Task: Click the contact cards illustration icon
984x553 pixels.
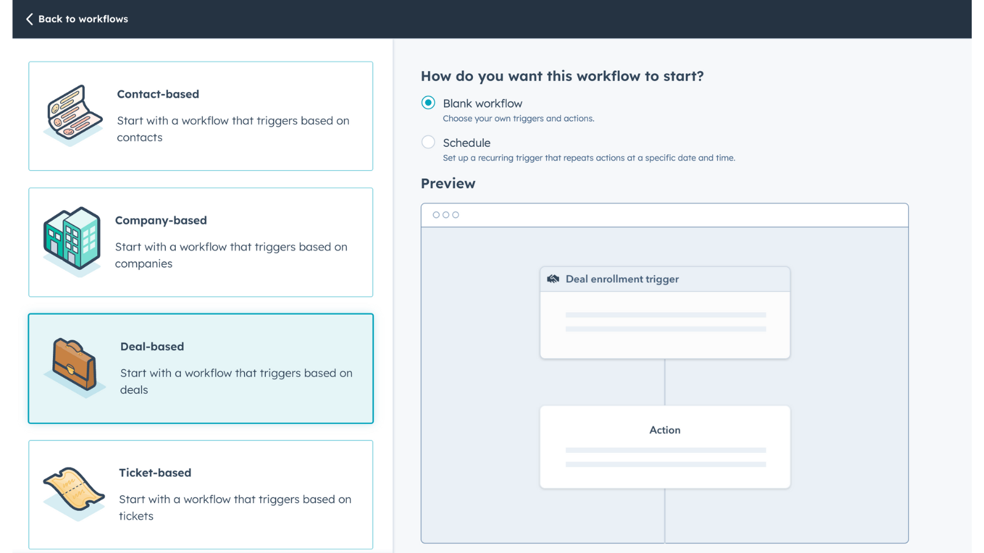Action: tap(73, 115)
